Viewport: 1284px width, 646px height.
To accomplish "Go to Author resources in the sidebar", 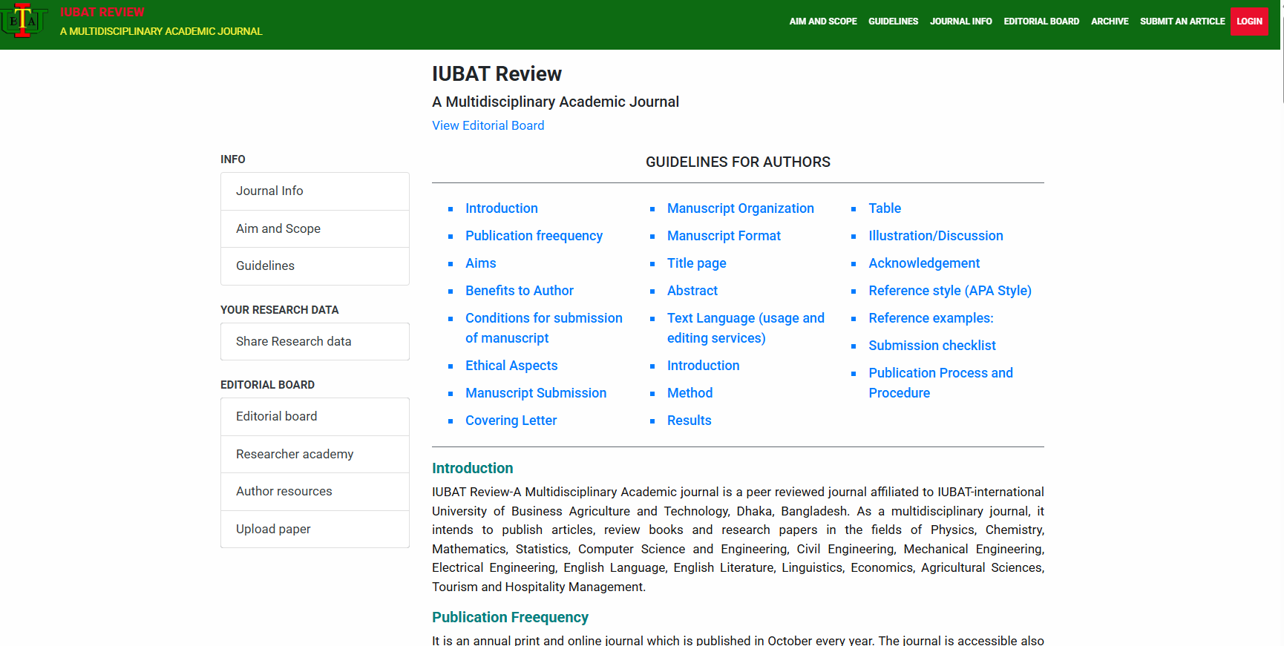I will [315, 492].
